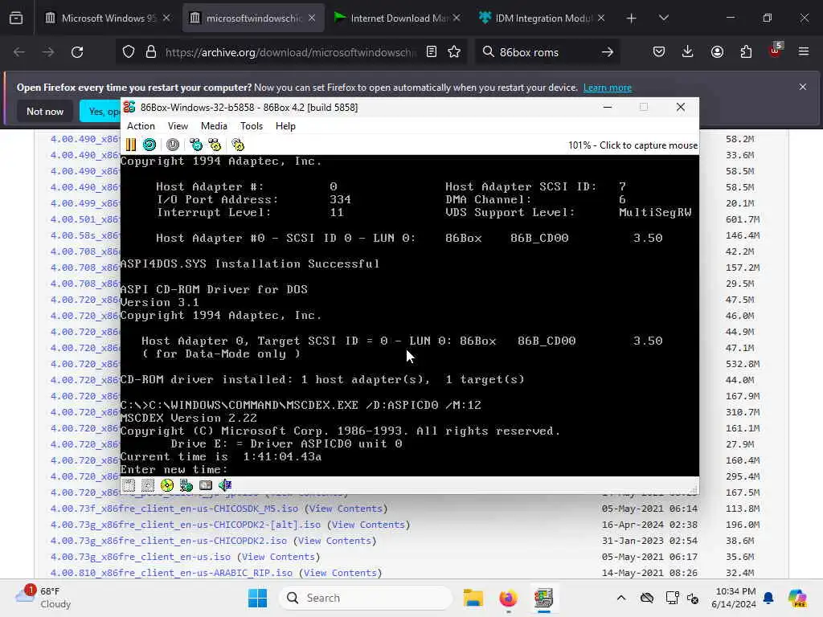The image size is (823, 617).
Task: Bookmark this page with the star
Action: [454, 52]
